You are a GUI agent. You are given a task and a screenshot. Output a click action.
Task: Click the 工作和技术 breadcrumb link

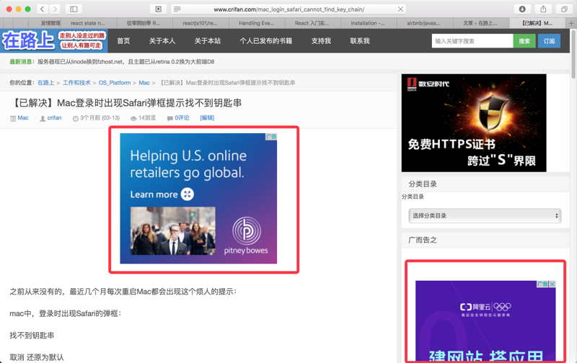76,83
